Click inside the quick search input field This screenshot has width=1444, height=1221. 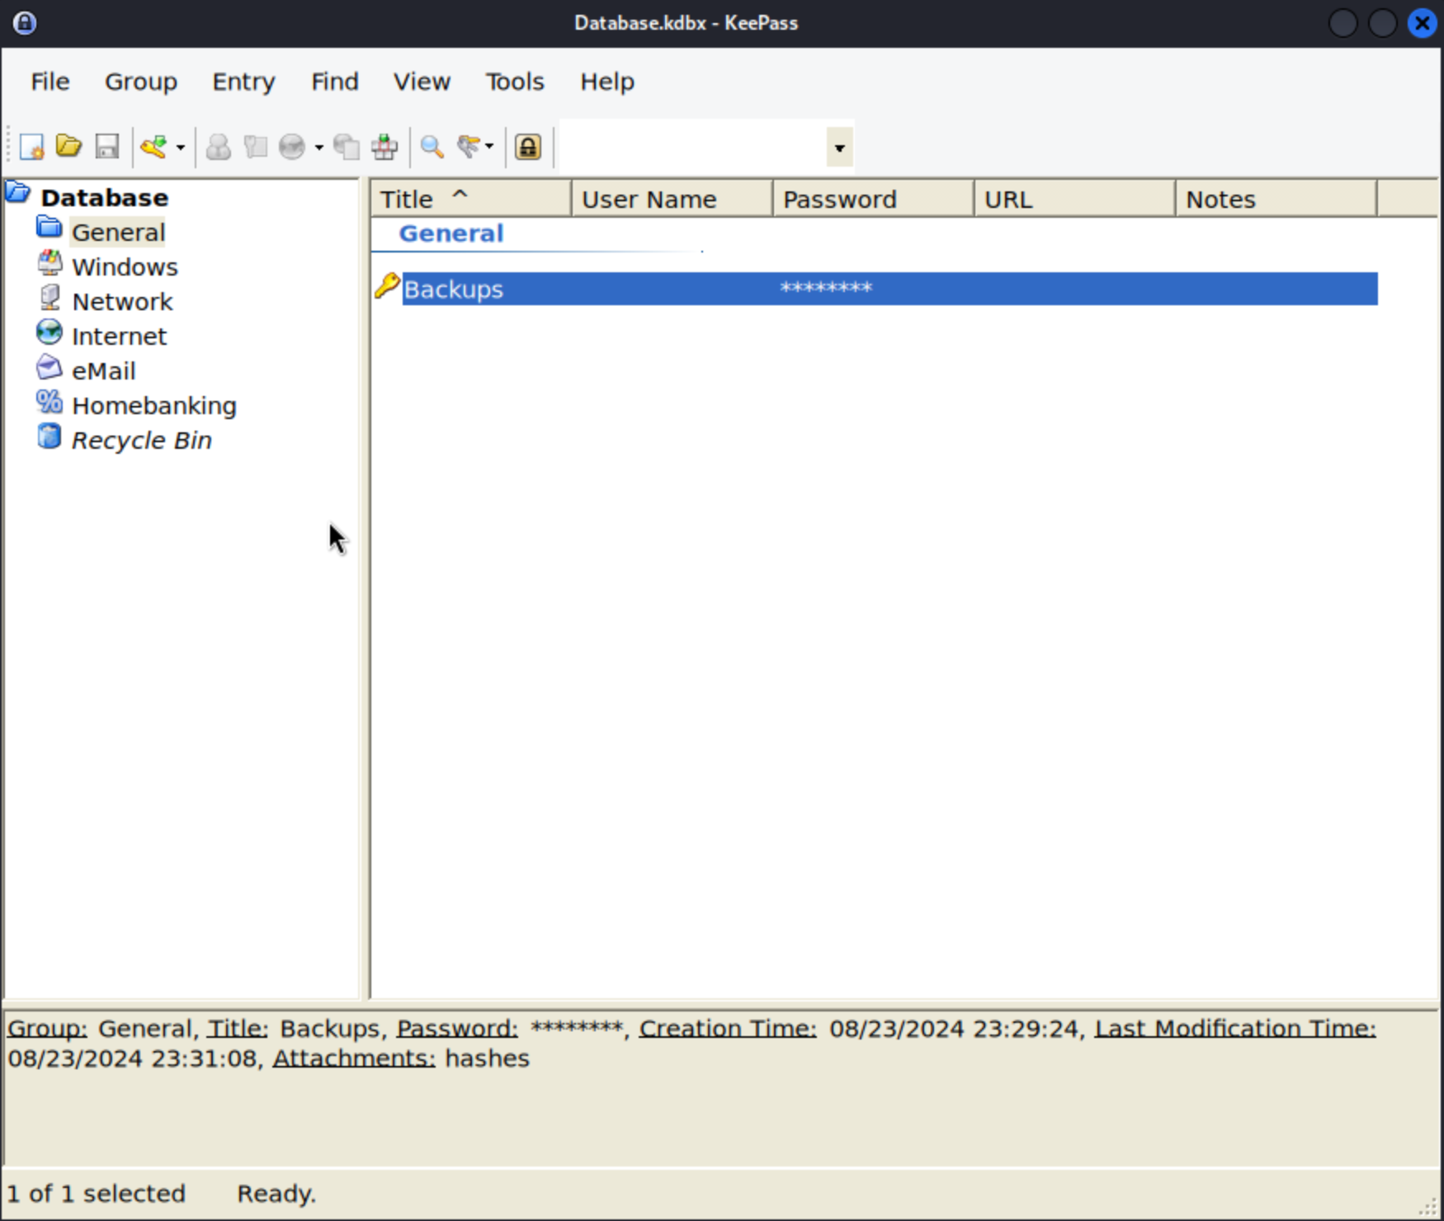(x=691, y=148)
